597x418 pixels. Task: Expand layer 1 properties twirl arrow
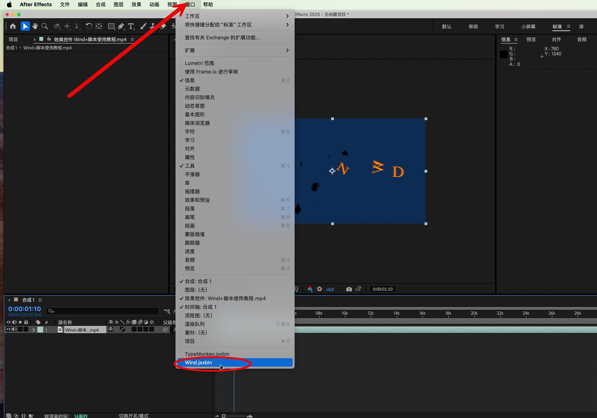(x=34, y=330)
